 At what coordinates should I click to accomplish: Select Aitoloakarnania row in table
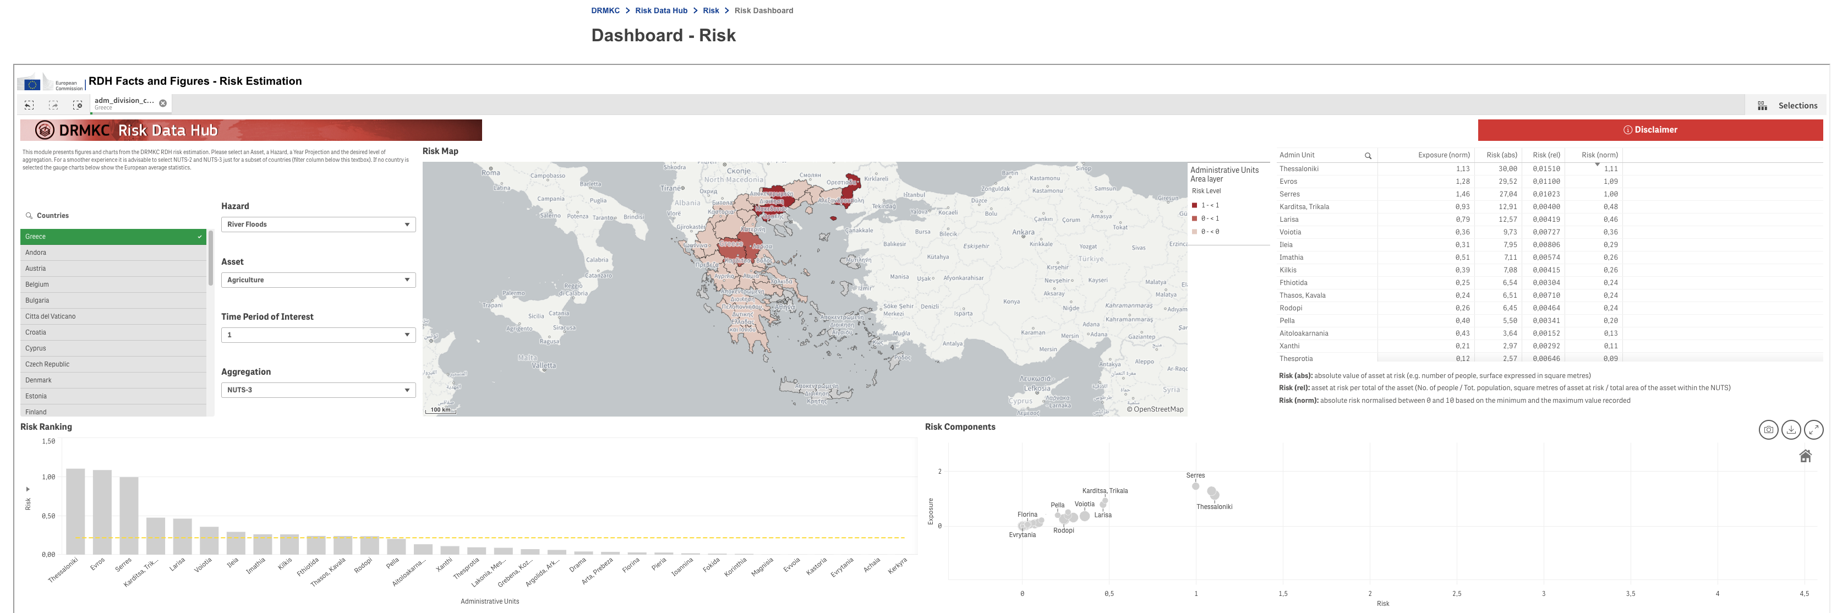click(1549, 333)
